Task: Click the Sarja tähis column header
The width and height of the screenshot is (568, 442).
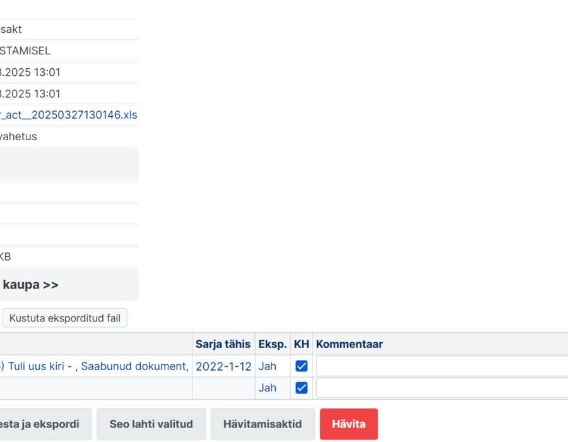Action: [223, 344]
